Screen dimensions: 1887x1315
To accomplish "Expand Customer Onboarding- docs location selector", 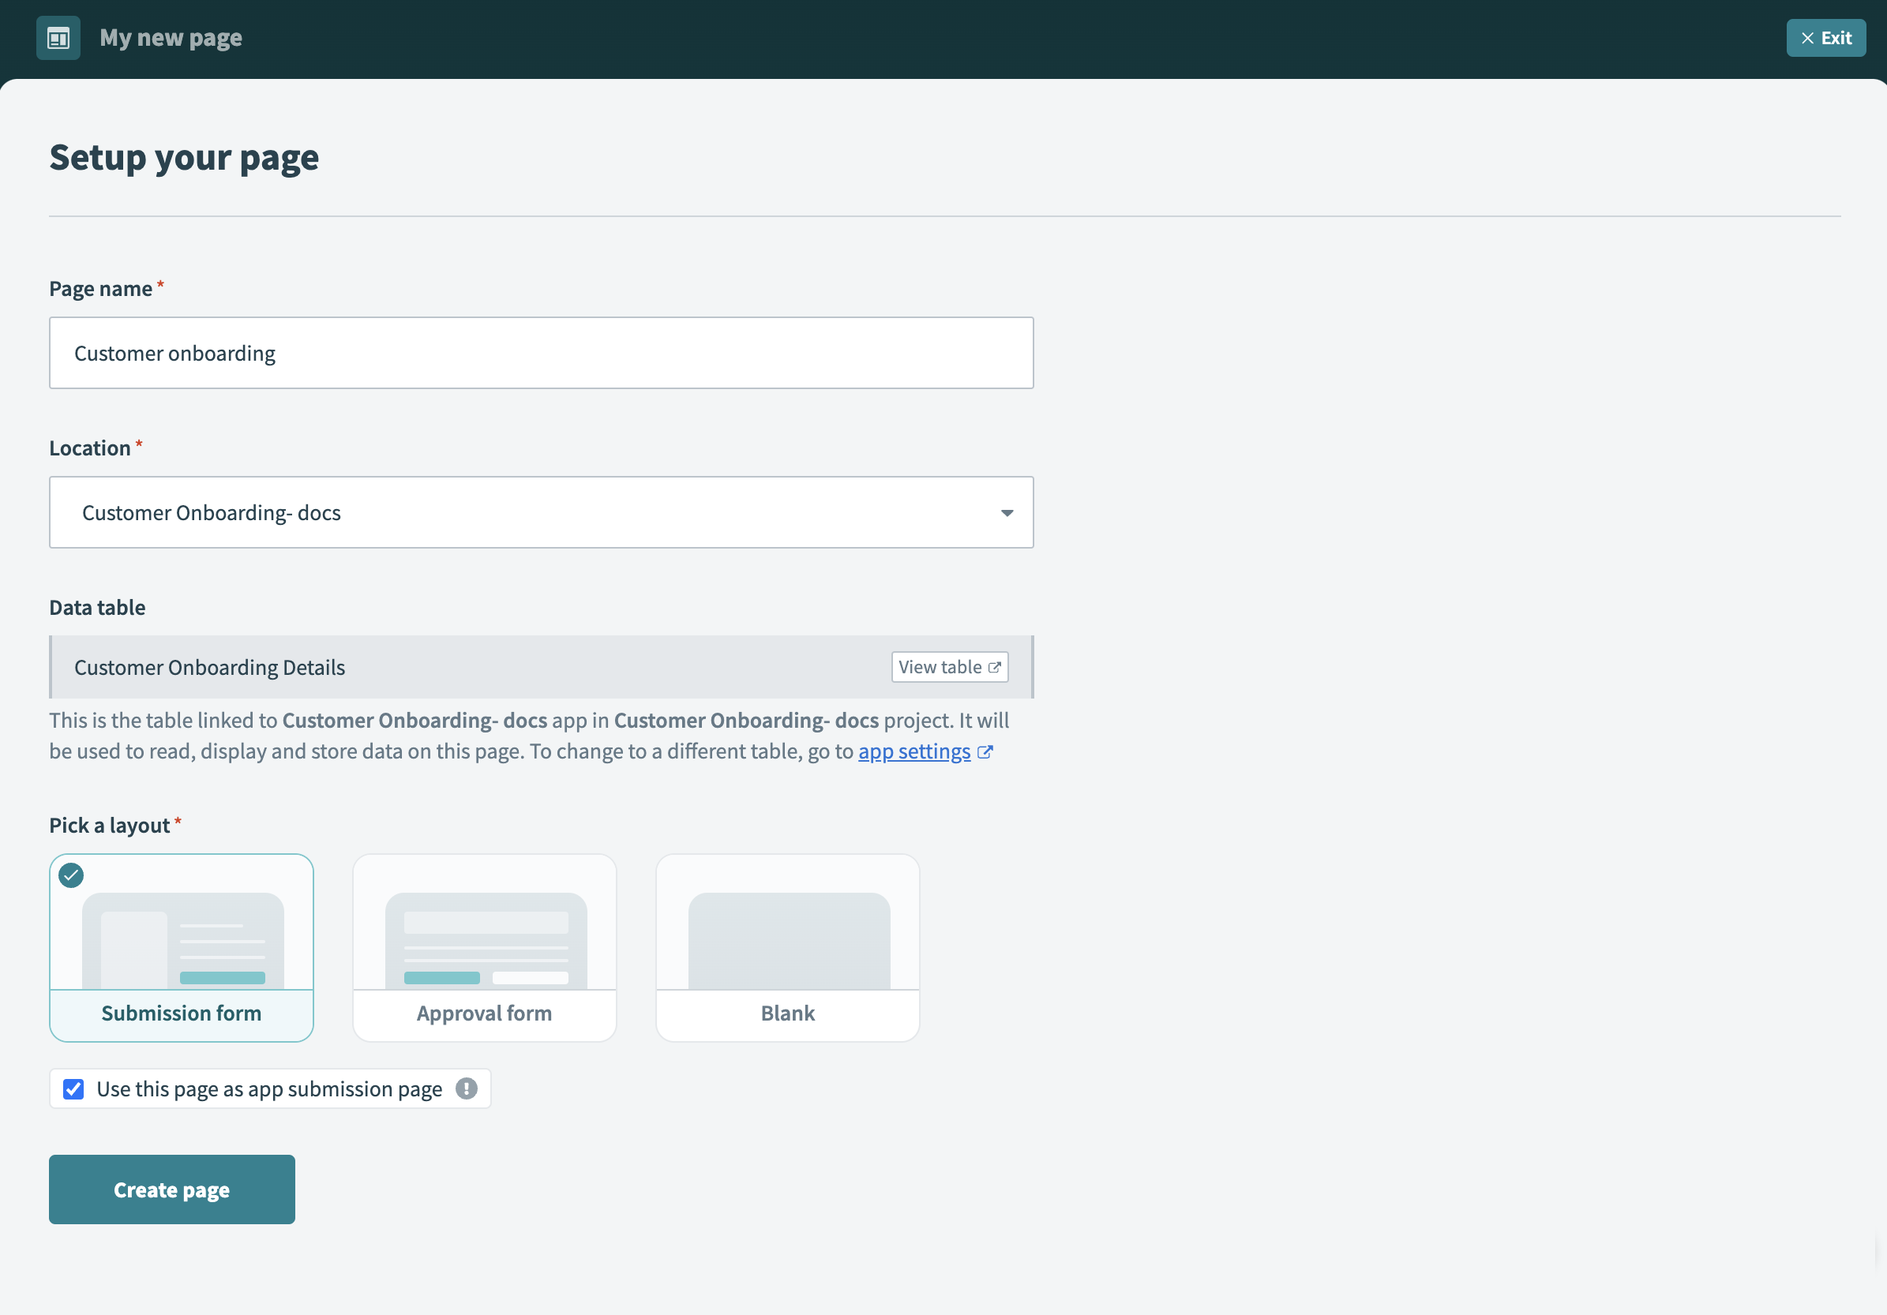I will point(541,512).
